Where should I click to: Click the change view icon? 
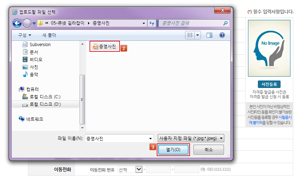190,35
